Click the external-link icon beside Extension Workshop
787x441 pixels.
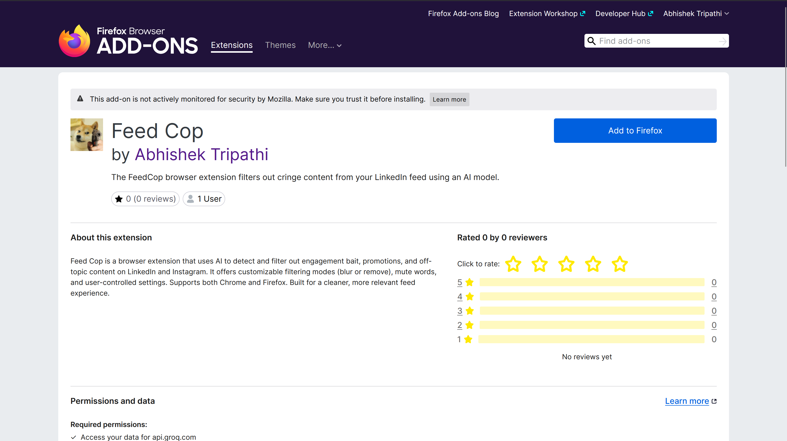tap(583, 13)
